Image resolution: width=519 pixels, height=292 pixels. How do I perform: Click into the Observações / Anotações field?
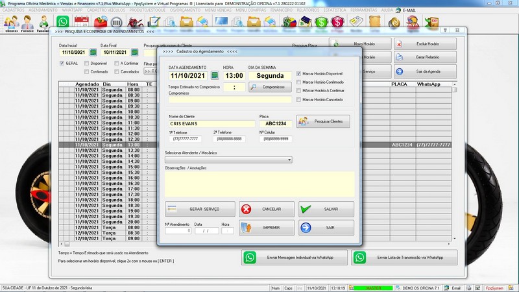[x=259, y=184]
